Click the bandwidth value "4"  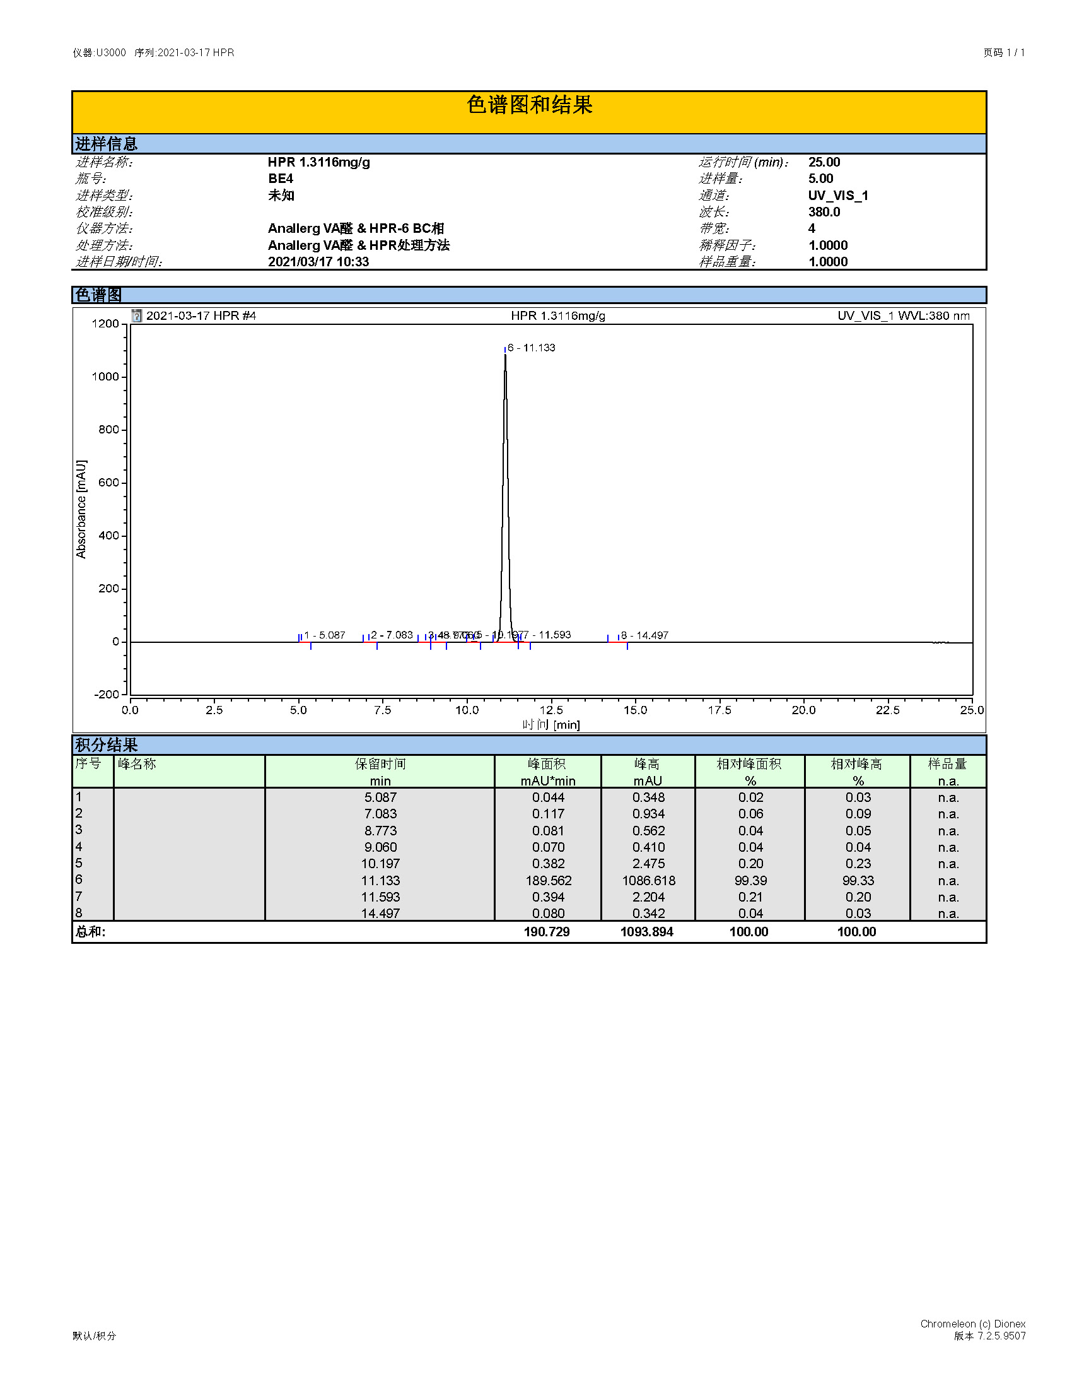pos(812,228)
